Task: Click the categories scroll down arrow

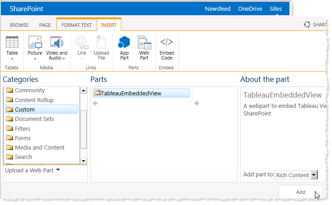Action: 84,161
